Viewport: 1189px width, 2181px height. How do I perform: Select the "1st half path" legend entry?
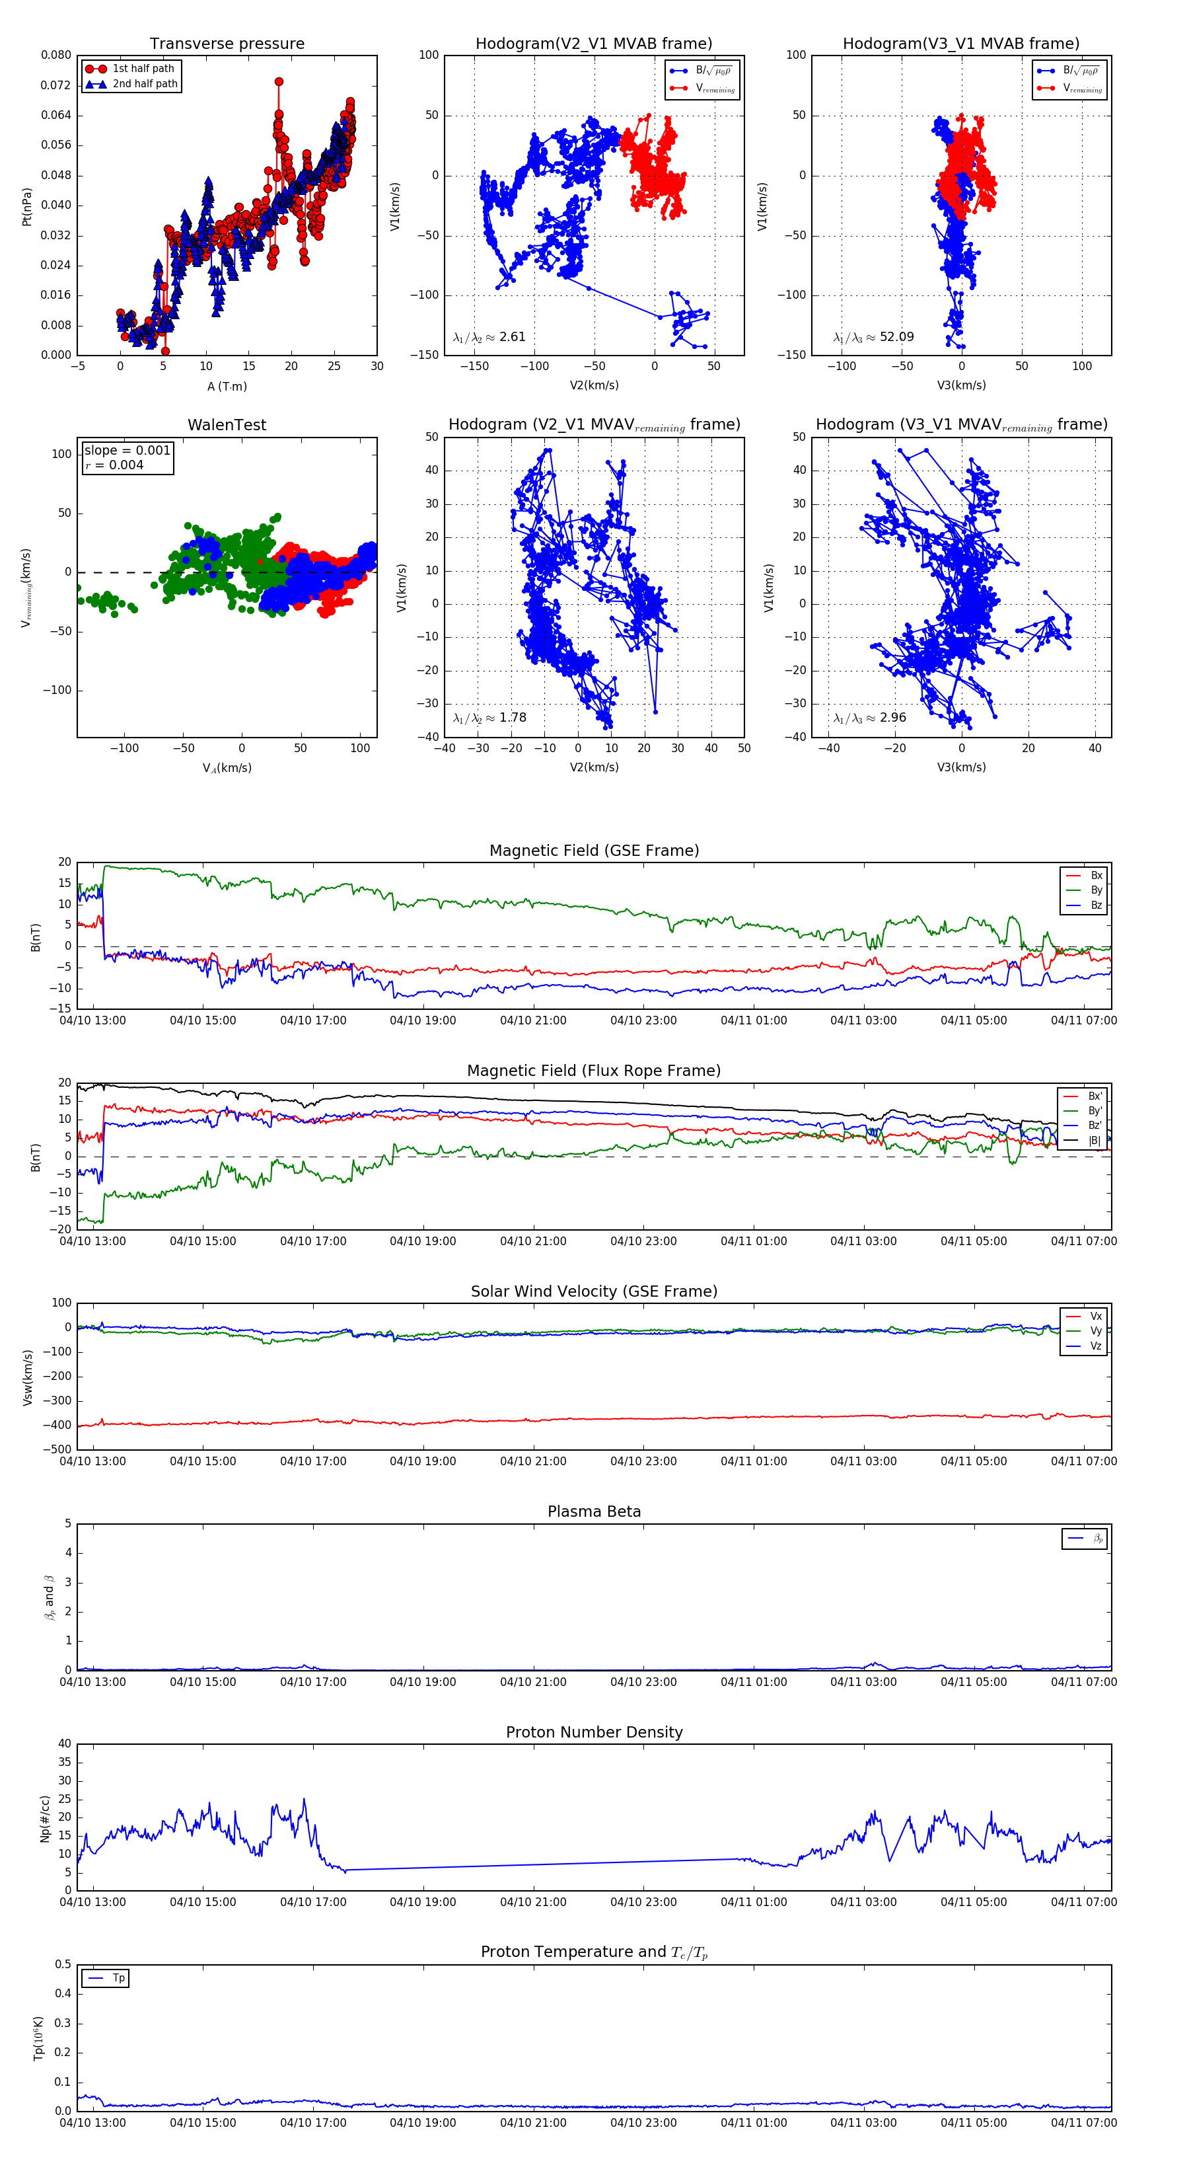point(131,69)
